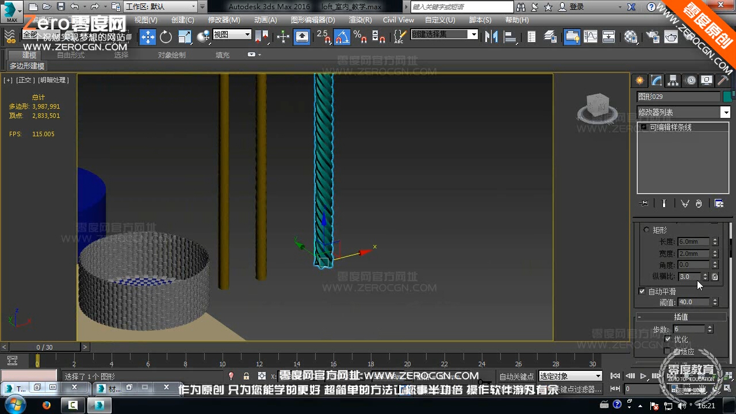The image size is (736, 414).
Task: Open the Hierarchy command panel tab
Action: tap(673, 80)
